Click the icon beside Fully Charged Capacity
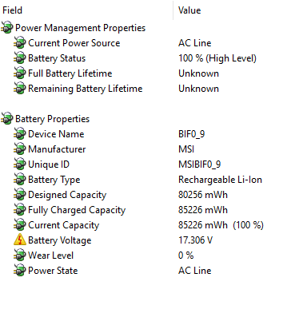Viewport: 291px width, 317px height. 20,210
